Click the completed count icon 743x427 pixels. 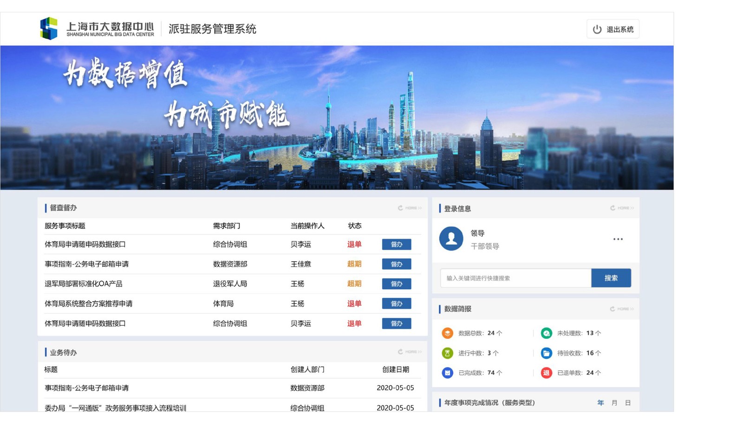click(x=447, y=373)
